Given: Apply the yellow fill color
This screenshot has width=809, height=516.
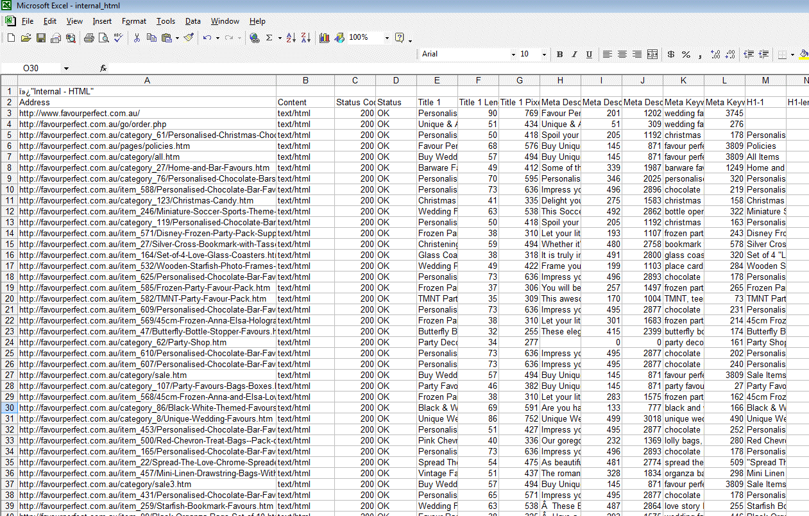Looking at the screenshot, I should pyautogui.click(x=804, y=55).
